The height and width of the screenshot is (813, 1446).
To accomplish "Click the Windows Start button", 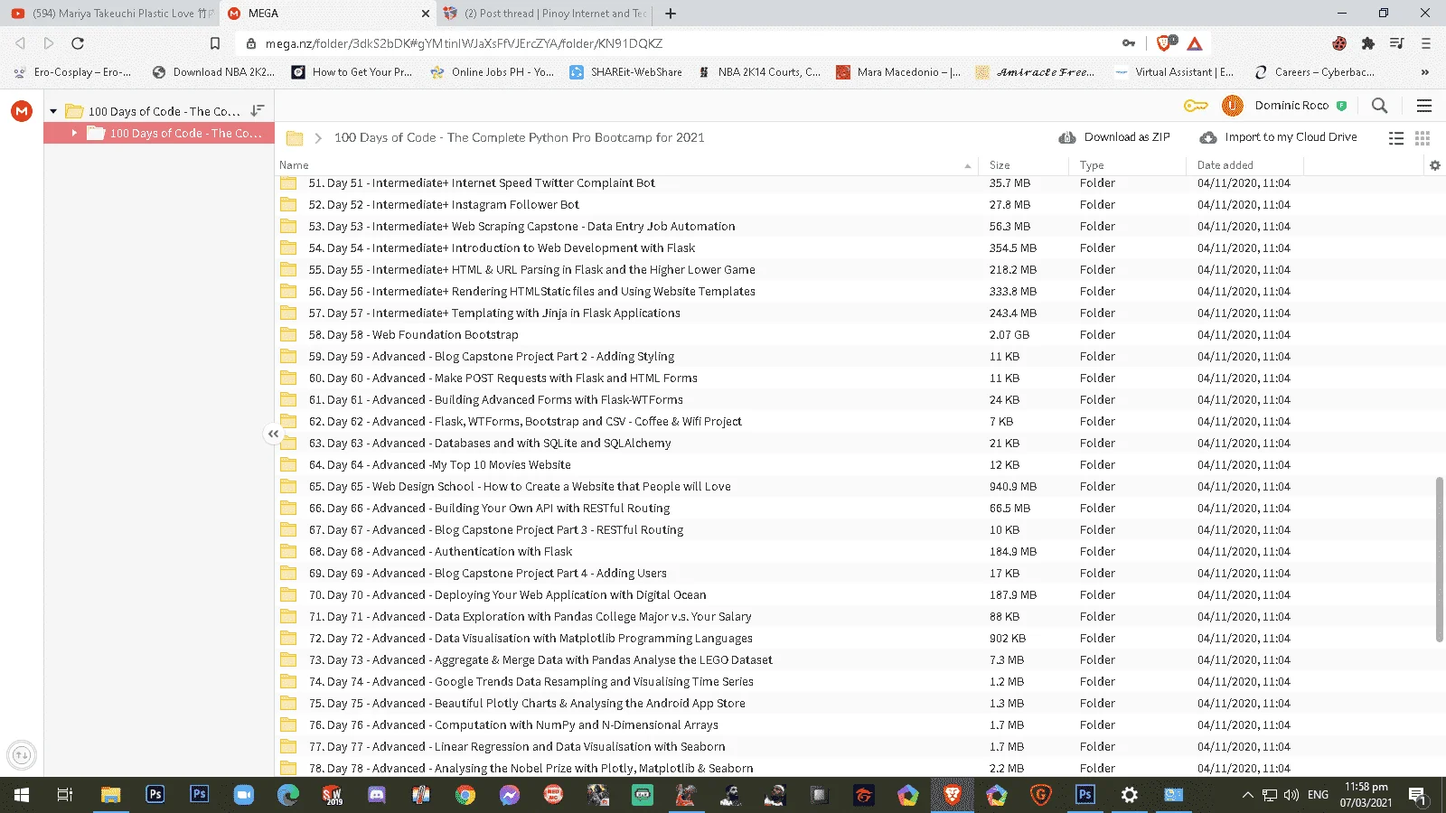I will pos(22,795).
